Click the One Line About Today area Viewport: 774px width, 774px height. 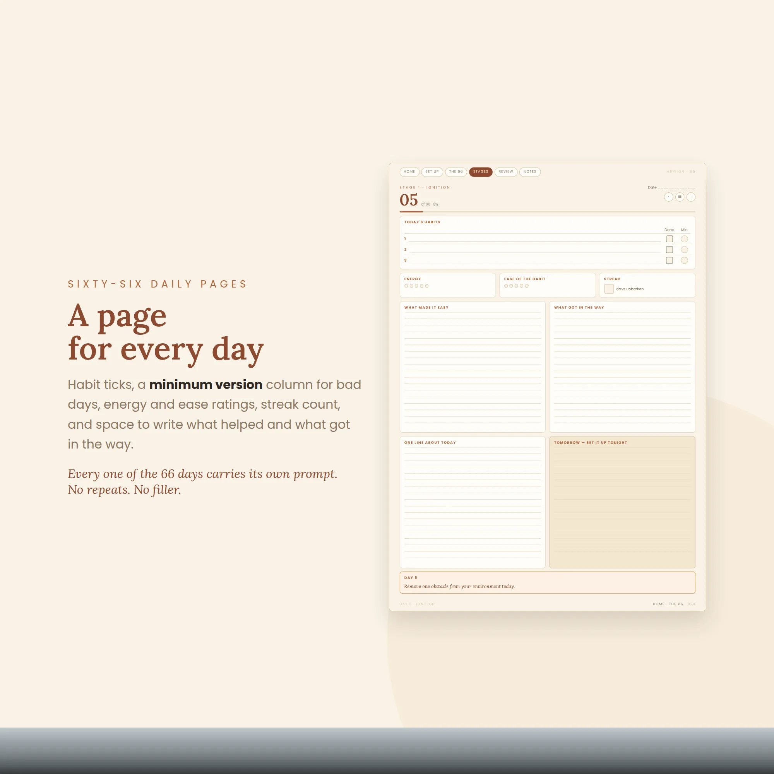(x=472, y=502)
